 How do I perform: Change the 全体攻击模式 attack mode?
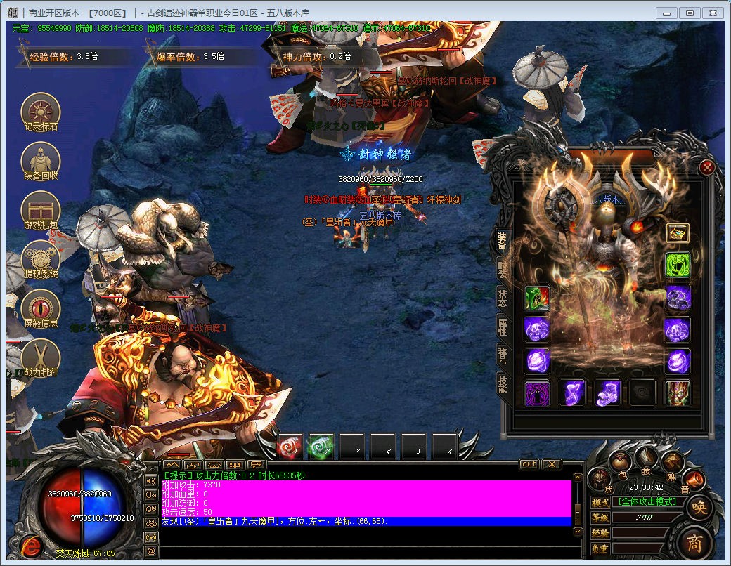tap(649, 501)
